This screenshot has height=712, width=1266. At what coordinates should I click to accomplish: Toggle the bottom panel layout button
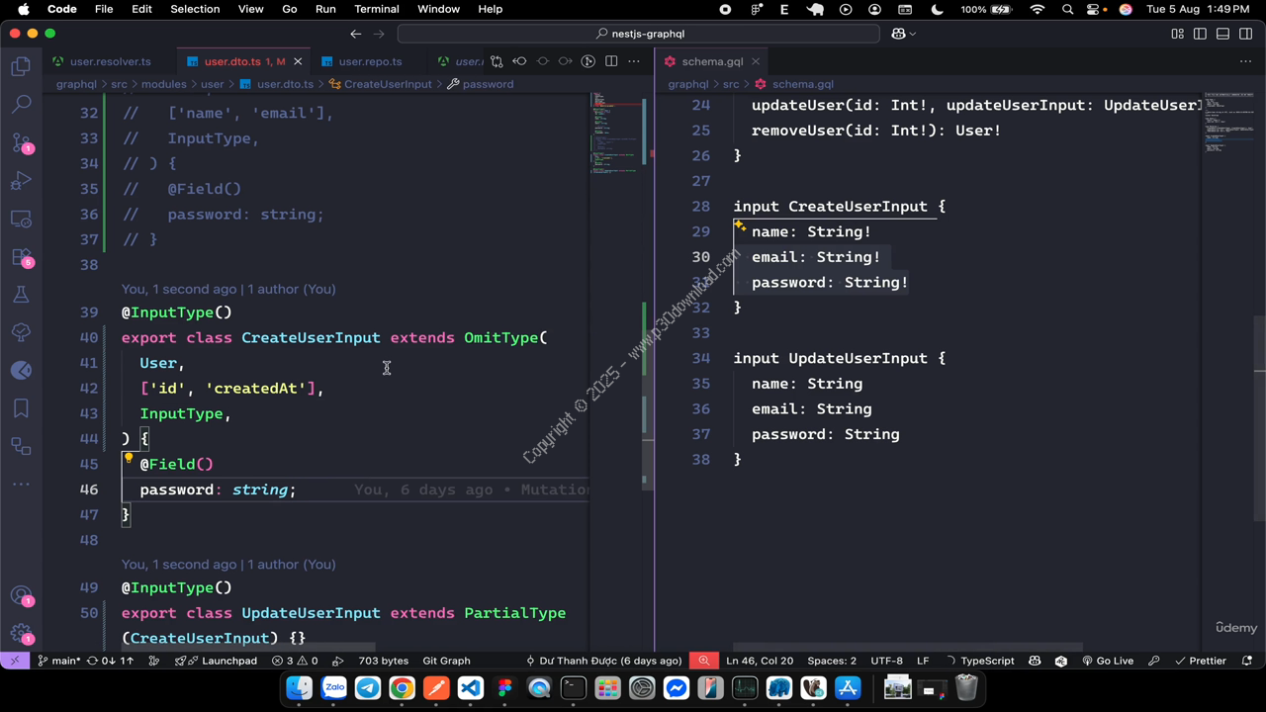click(1222, 34)
